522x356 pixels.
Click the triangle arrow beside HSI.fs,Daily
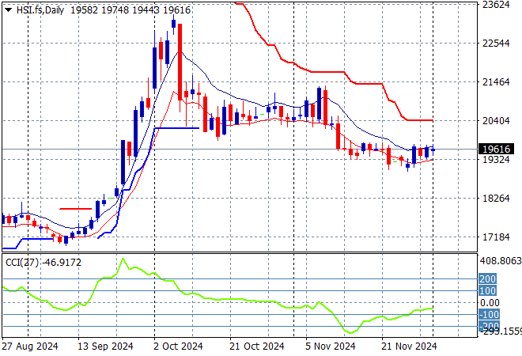click(x=8, y=8)
